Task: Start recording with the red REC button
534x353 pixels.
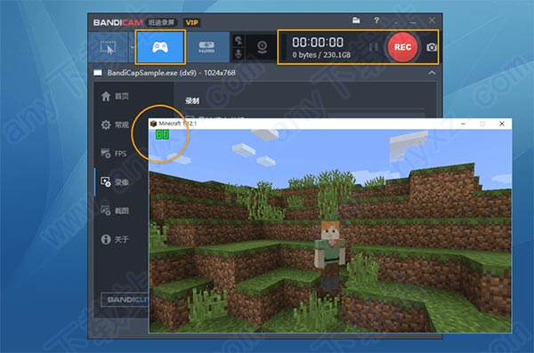Action: [402, 47]
